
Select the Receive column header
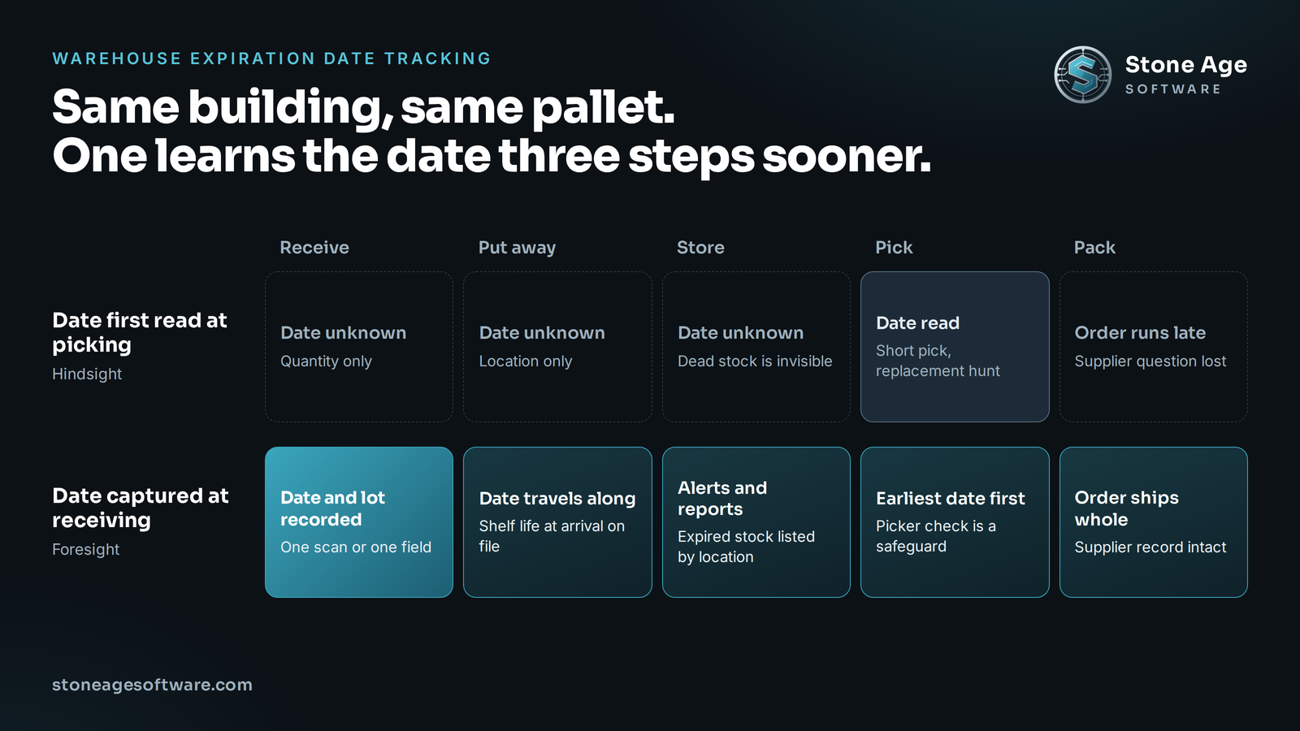[314, 248]
